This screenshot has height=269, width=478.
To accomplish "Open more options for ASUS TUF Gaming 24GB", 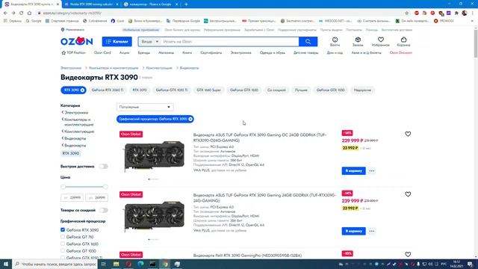I will point(372,231).
